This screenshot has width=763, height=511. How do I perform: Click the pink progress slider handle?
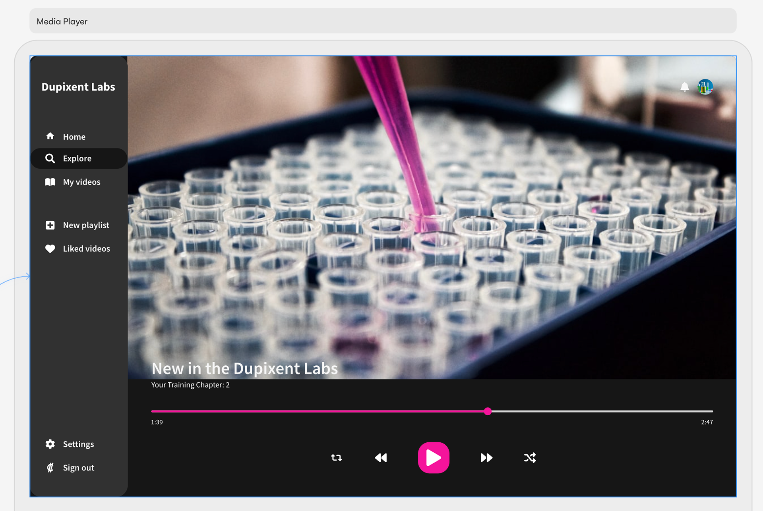pyautogui.click(x=488, y=411)
